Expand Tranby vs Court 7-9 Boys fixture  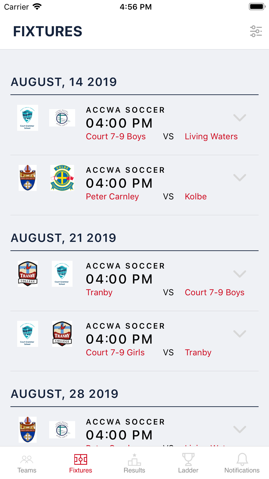(x=240, y=274)
